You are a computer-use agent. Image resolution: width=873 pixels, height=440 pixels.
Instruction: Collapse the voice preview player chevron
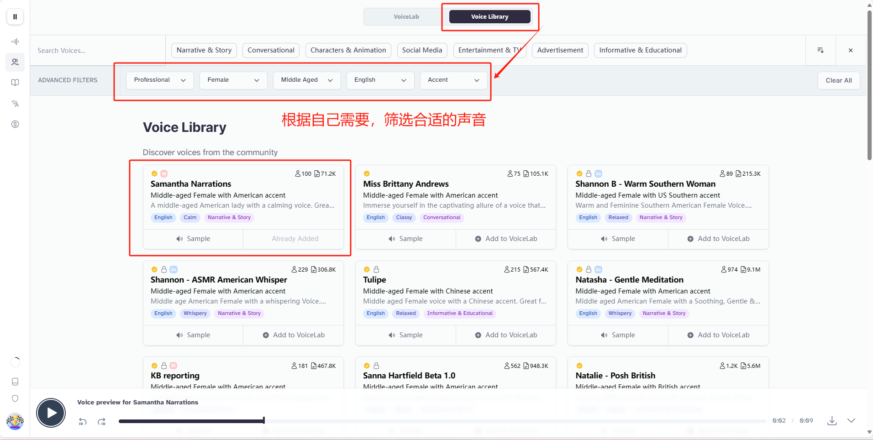(851, 420)
